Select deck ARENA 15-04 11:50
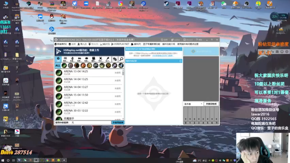The image size is (290, 163). 88,96
